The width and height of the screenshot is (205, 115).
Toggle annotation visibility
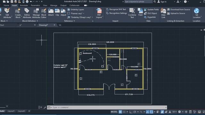tap(162, 112)
